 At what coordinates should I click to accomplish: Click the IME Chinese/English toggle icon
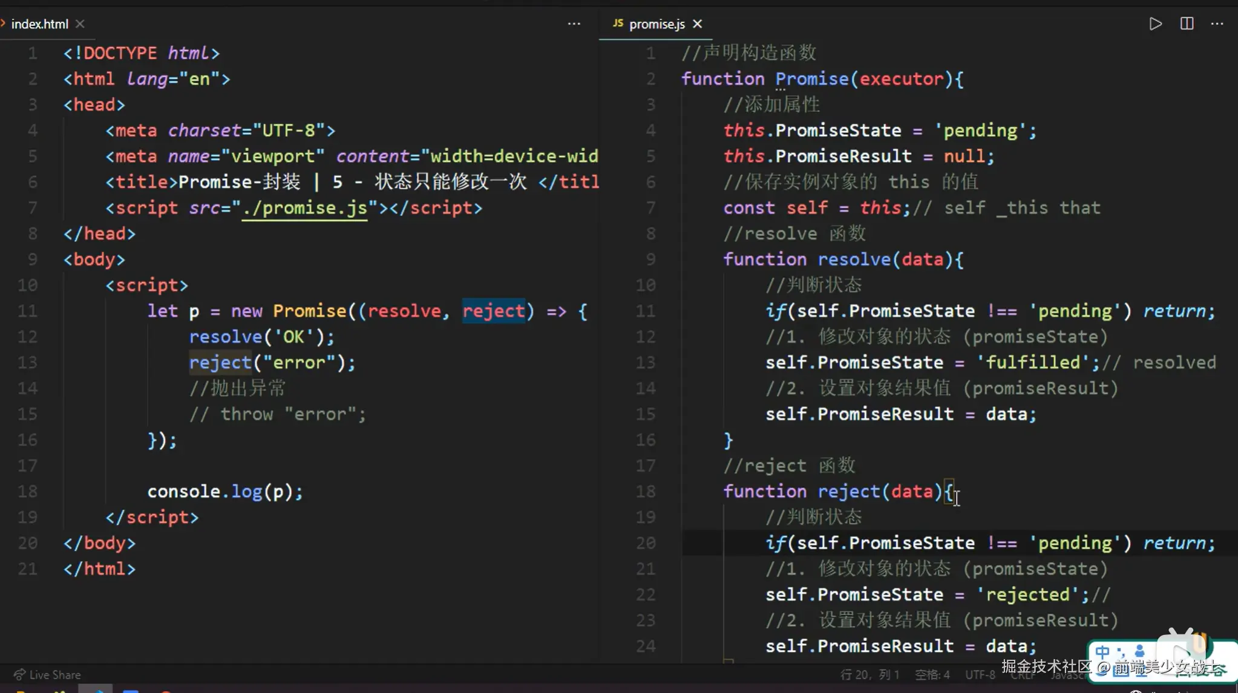coord(1102,652)
